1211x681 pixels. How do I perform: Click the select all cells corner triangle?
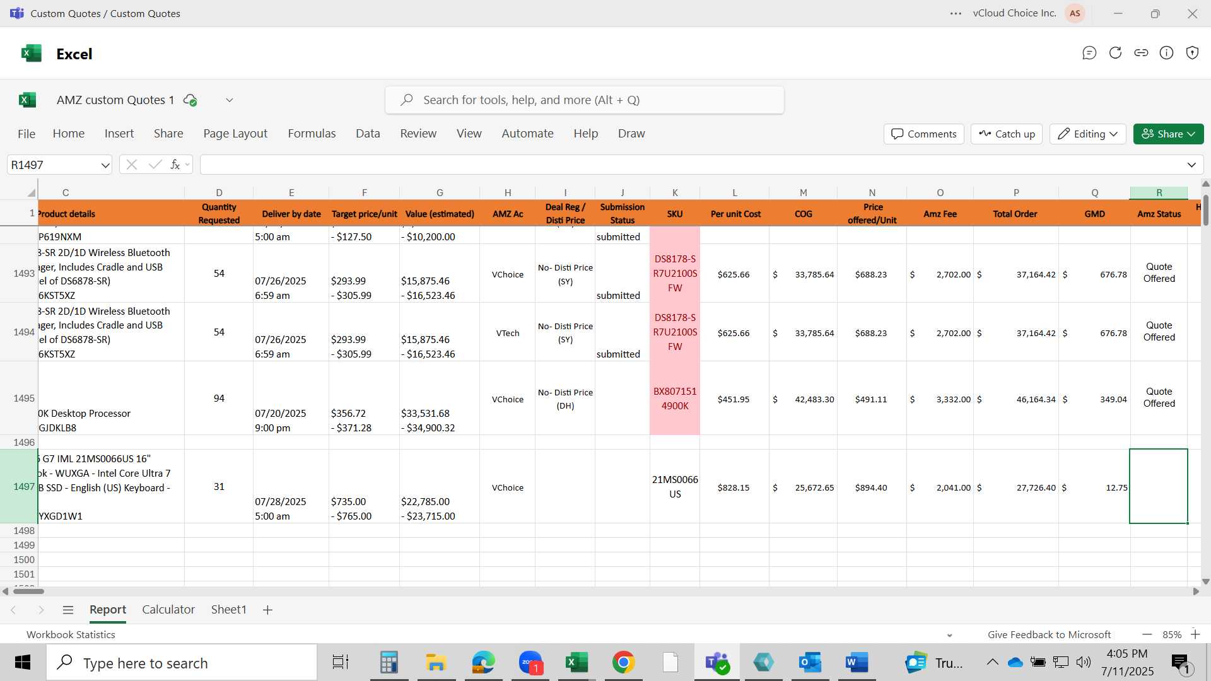(x=31, y=192)
